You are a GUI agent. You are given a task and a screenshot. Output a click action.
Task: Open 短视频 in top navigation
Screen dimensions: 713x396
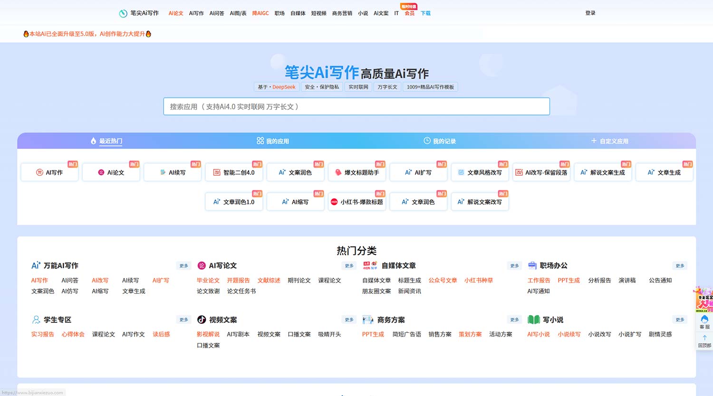tap(318, 13)
